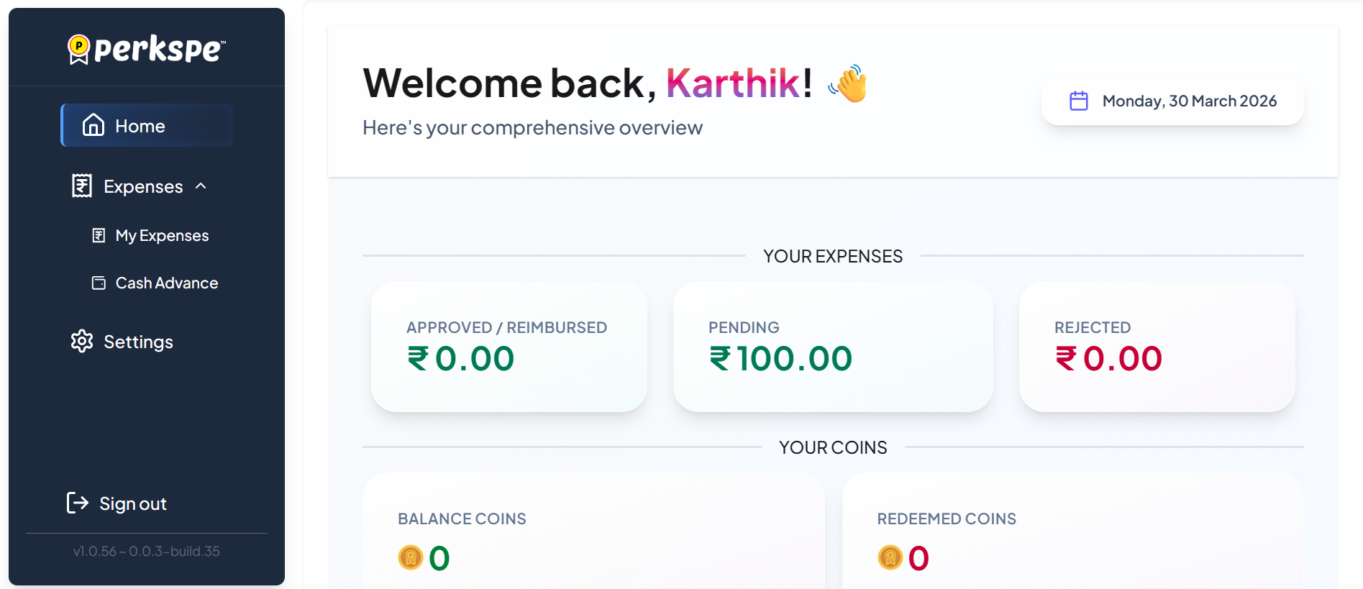Click the calendar icon beside the date

pos(1078,101)
